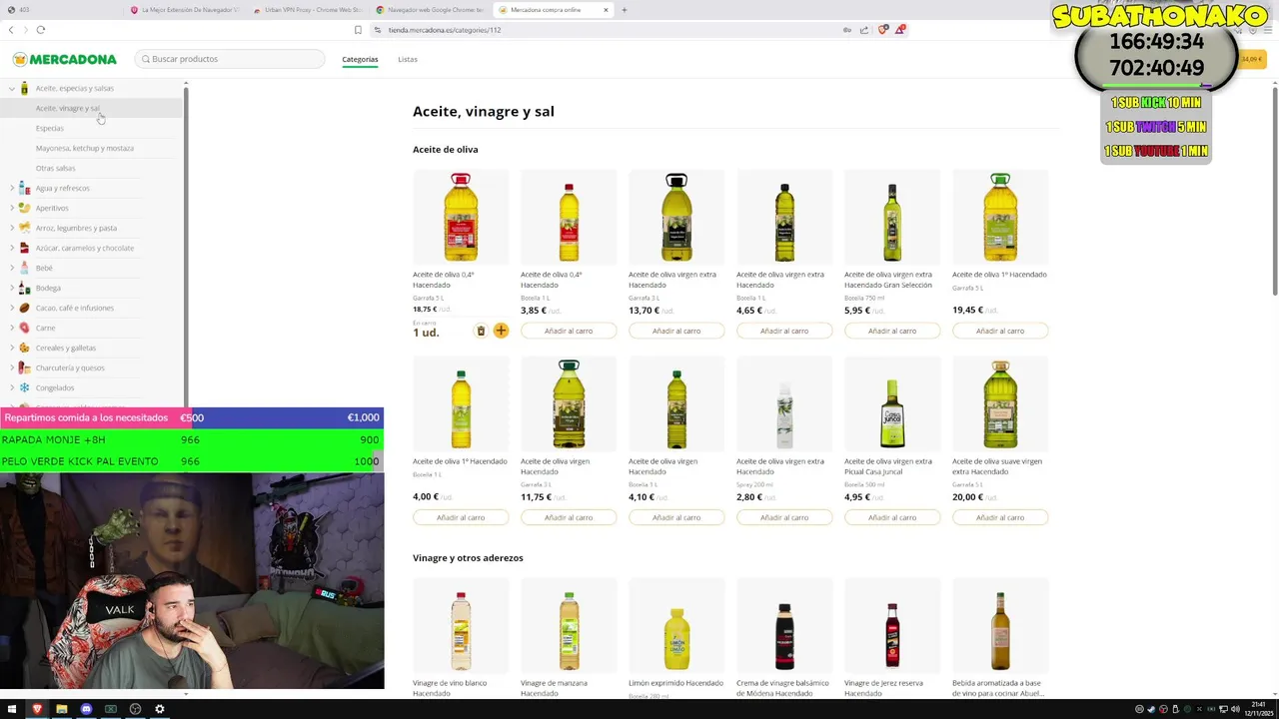The image size is (1279, 719).
Task: Click the password key icon in the address bar
Action: pyautogui.click(x=848, y=30)
